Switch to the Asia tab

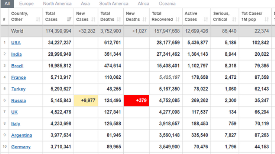(85, 4)
